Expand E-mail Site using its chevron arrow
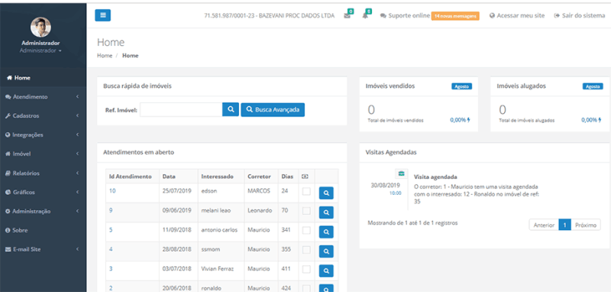The width and height of the screenshot is (611, 292). click(78, 249)
